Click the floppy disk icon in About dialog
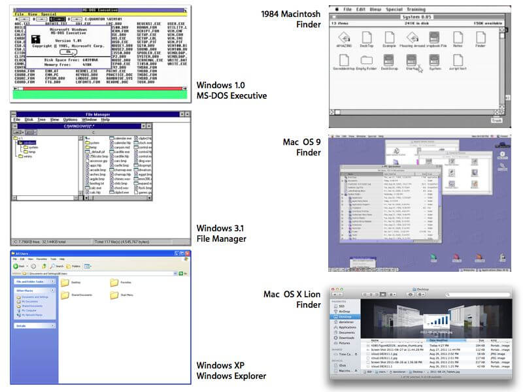Screen dimensions: 523x392 coord(36,39)
